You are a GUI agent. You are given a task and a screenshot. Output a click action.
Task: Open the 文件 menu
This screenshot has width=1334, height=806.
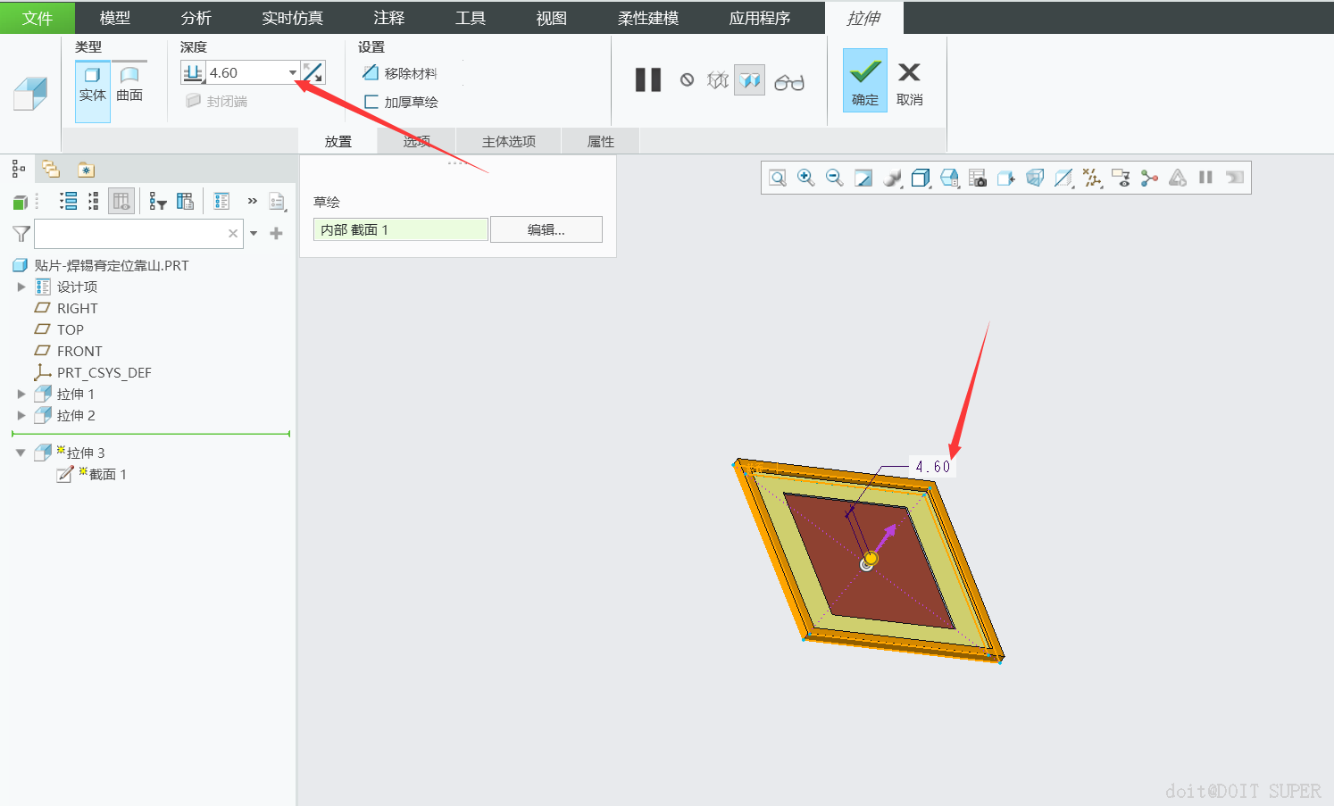38,18
